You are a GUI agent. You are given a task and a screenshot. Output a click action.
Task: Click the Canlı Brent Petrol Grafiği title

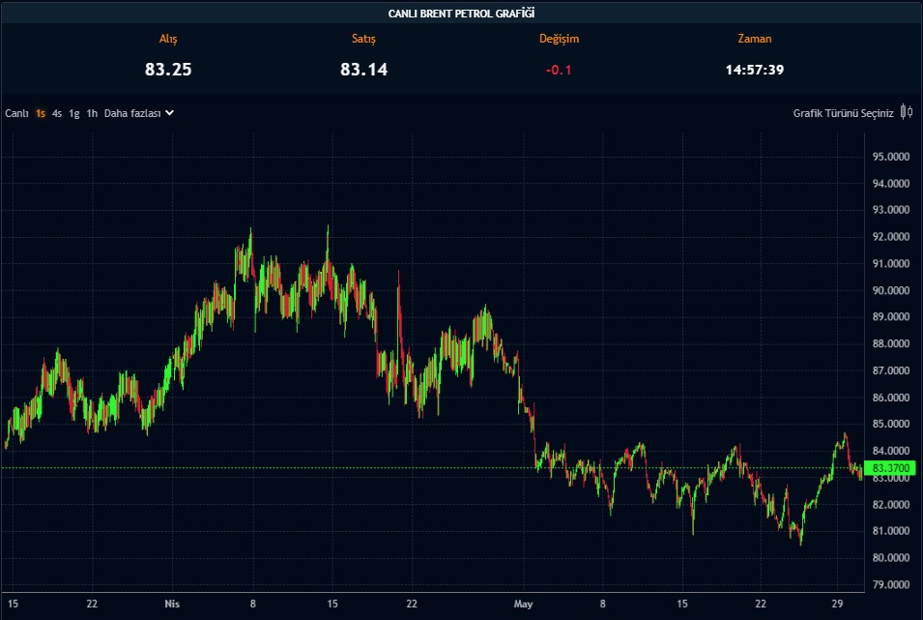(x=461, y=13)
